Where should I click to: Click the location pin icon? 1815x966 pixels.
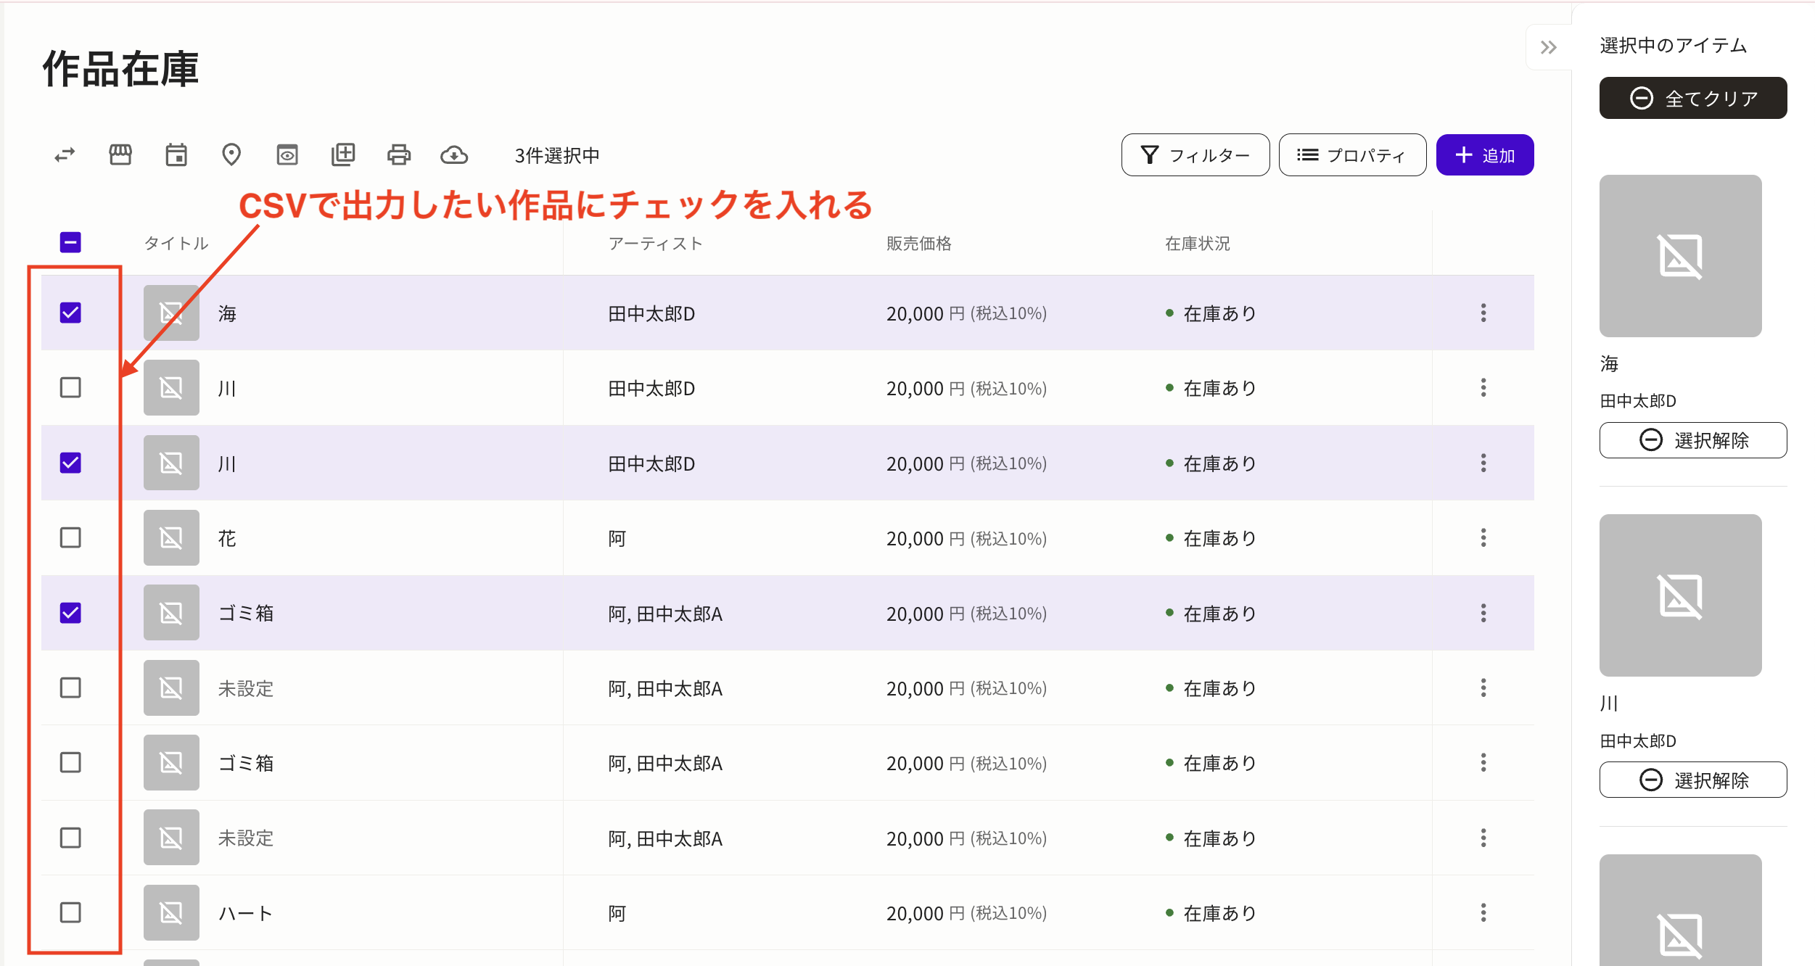231,154
